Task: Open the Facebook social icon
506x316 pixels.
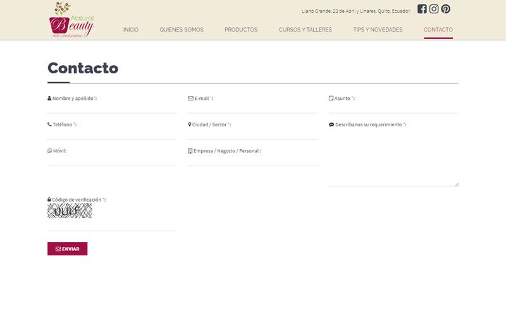Action: click(422, 9)
